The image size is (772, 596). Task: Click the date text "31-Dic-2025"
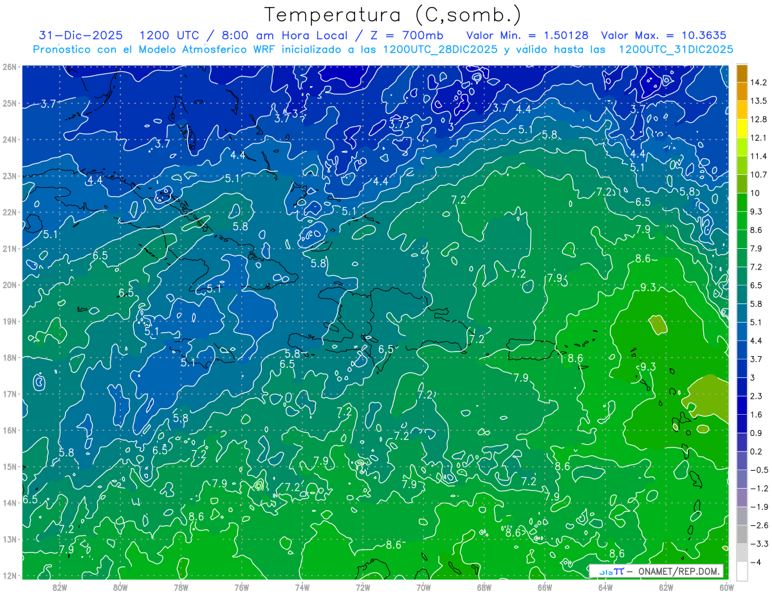point(80,35)
